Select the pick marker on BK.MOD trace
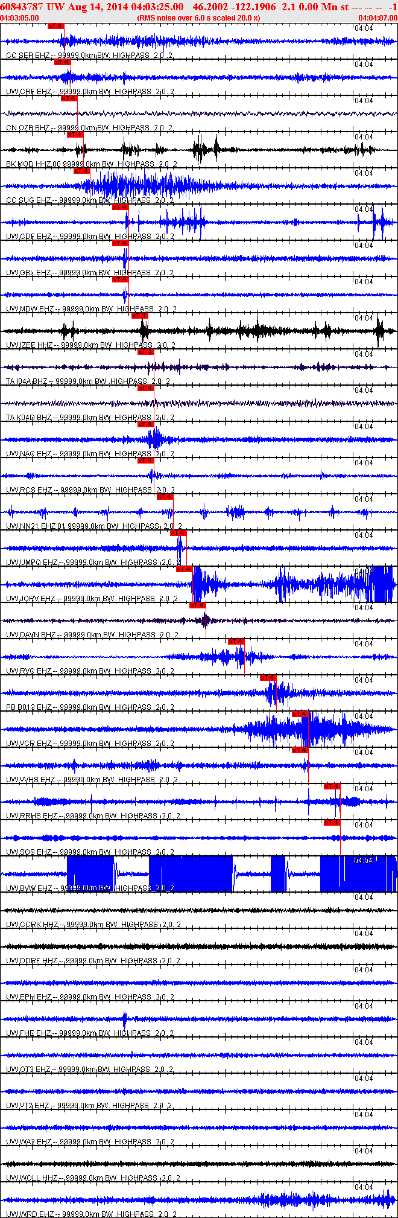 [75, 135]
